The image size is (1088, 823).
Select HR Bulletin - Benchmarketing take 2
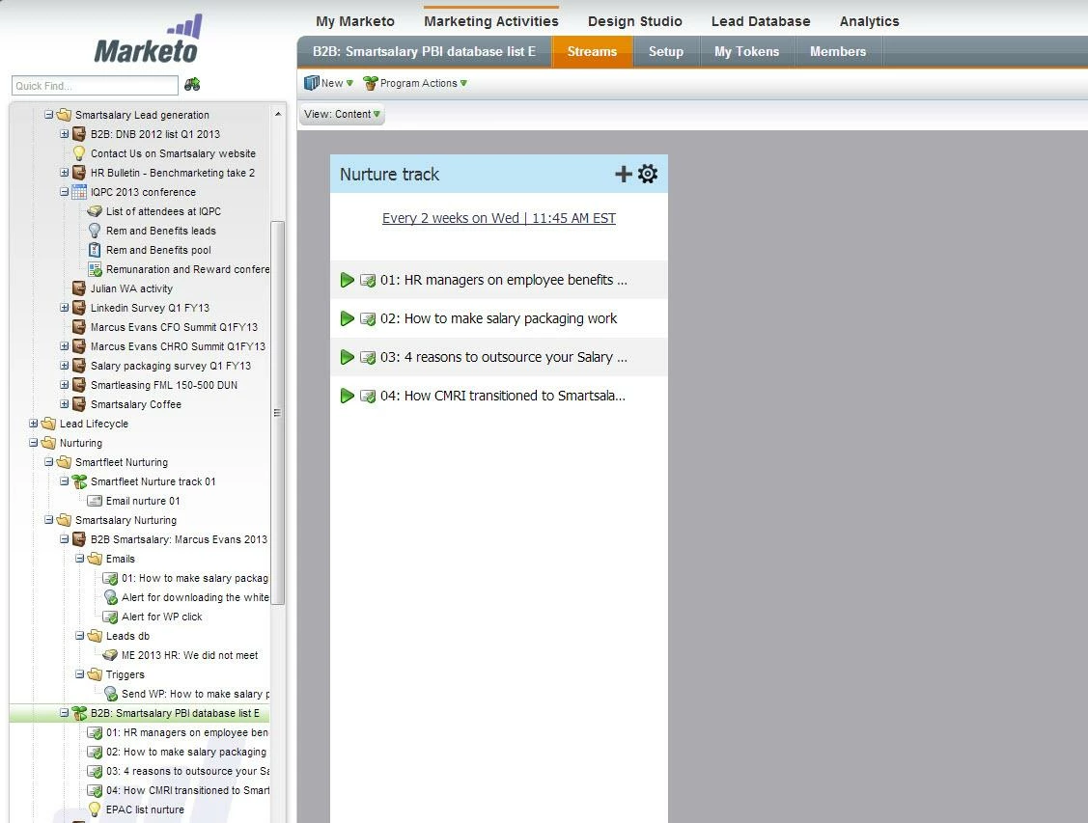coord(173,174)
